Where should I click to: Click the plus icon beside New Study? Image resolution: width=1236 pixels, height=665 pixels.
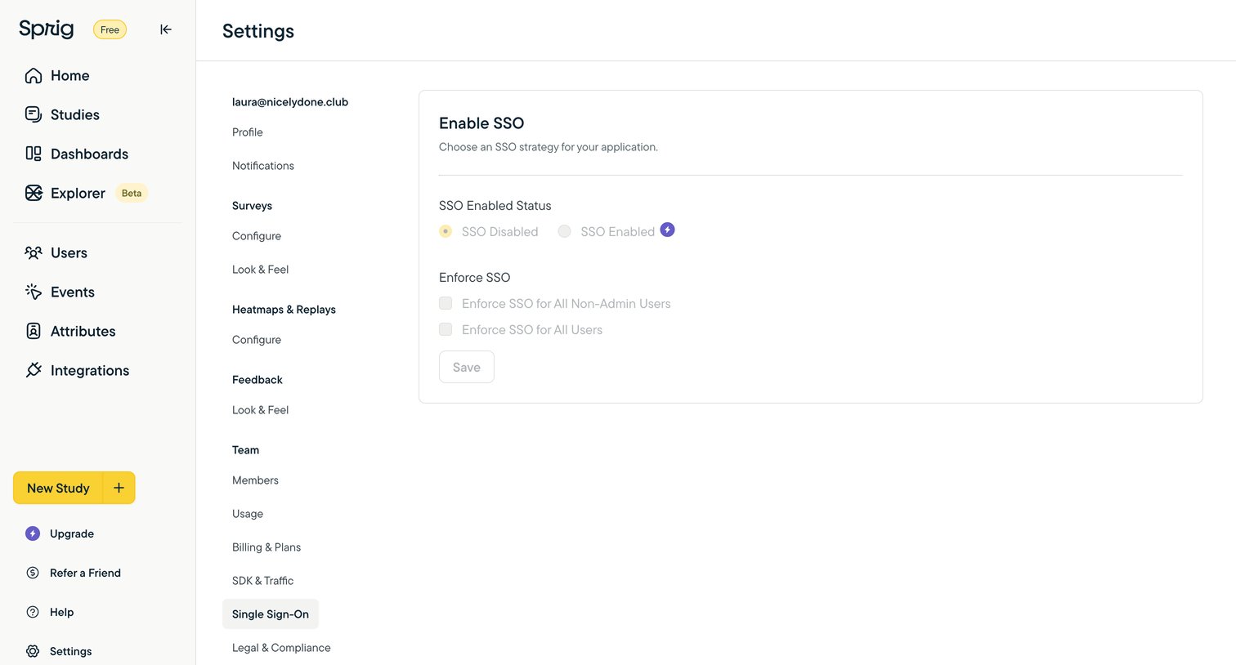pos(119,488)
